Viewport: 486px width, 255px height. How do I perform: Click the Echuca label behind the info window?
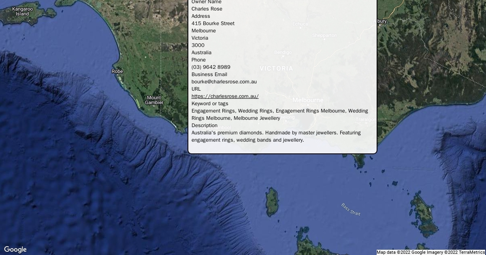coord(300,24)
